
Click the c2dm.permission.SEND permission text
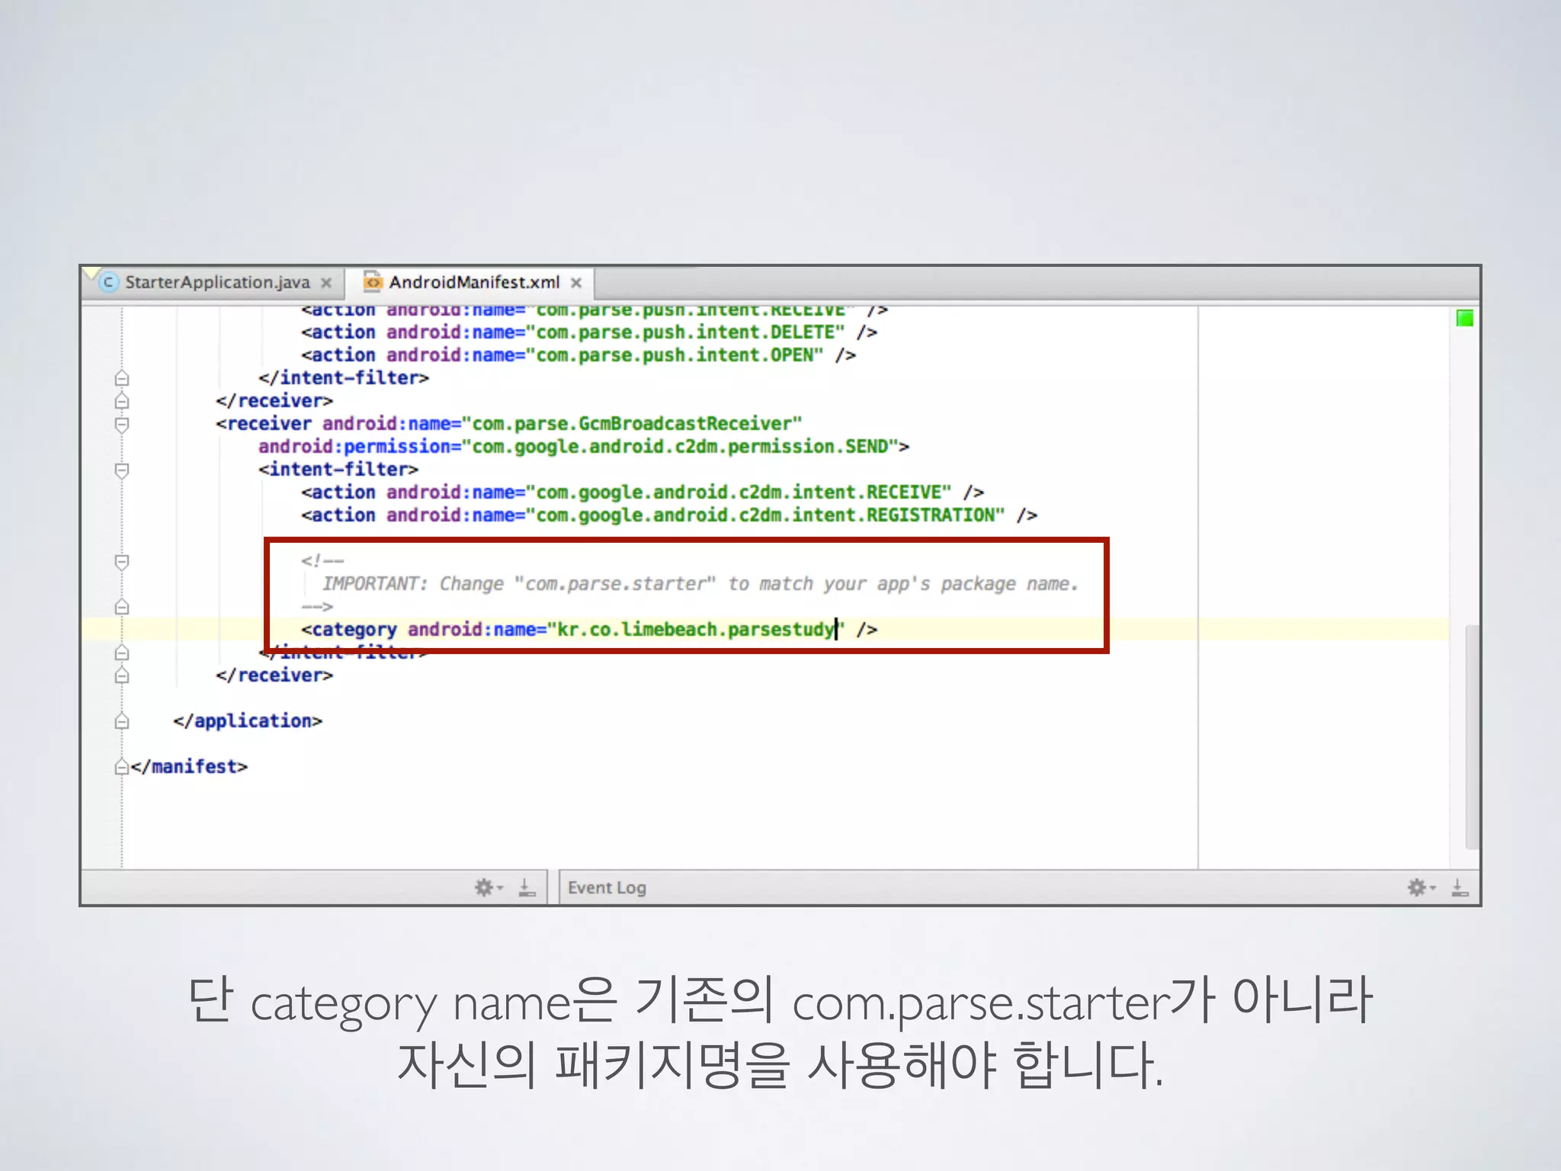[x=680, y=447]
